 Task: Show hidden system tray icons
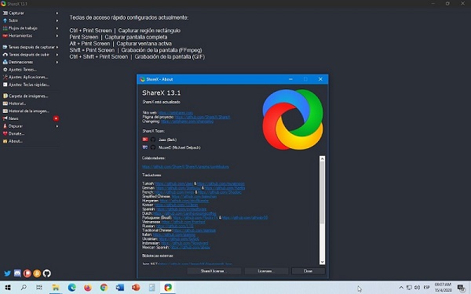pyautogui.click(x=401, y=288)
